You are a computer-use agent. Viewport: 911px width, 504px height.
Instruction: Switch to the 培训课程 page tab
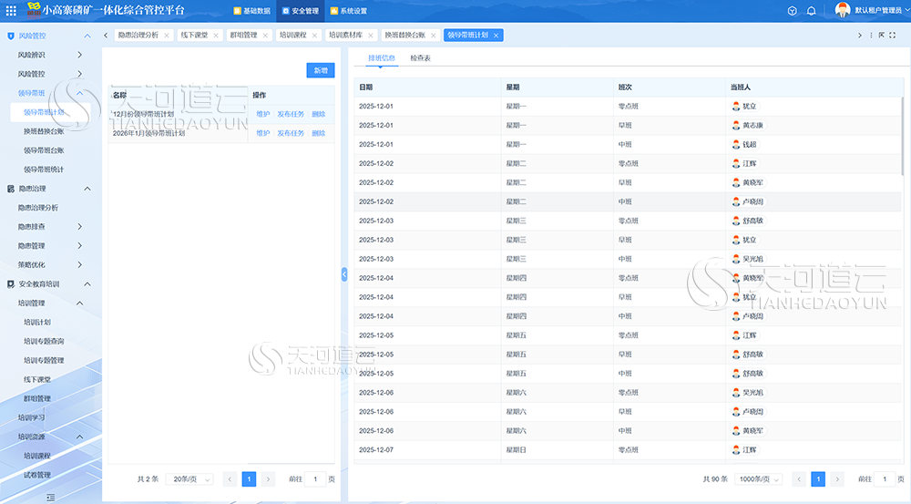292,36
